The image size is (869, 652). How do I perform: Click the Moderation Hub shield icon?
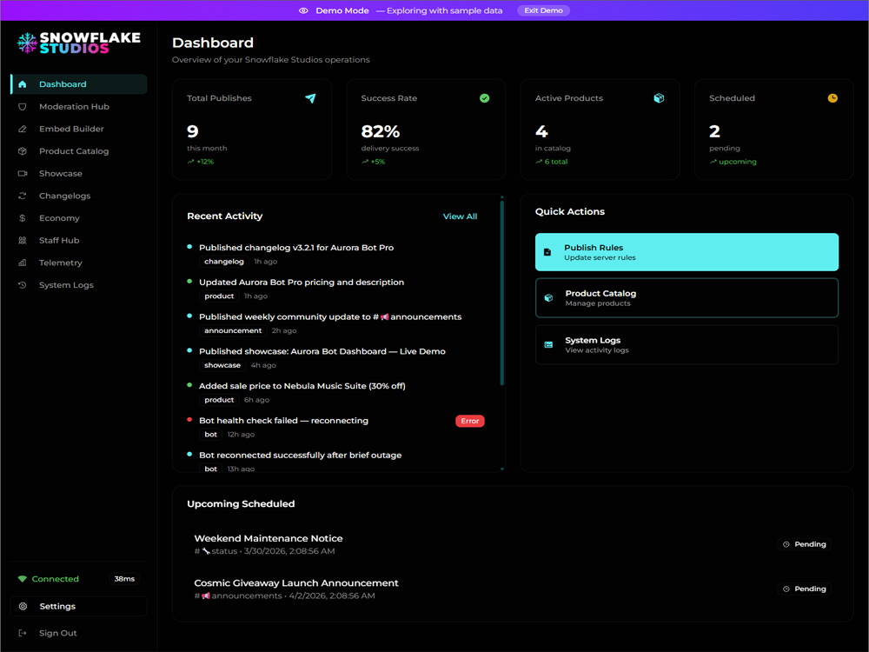pyautogui.click(x=23, y=106)
